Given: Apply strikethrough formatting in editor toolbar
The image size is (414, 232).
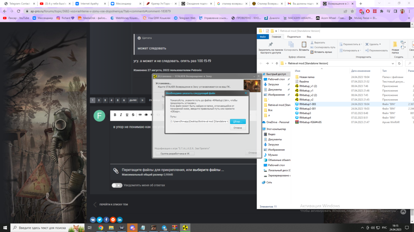Looking at the screenshot, I should [x=133, y=115].
